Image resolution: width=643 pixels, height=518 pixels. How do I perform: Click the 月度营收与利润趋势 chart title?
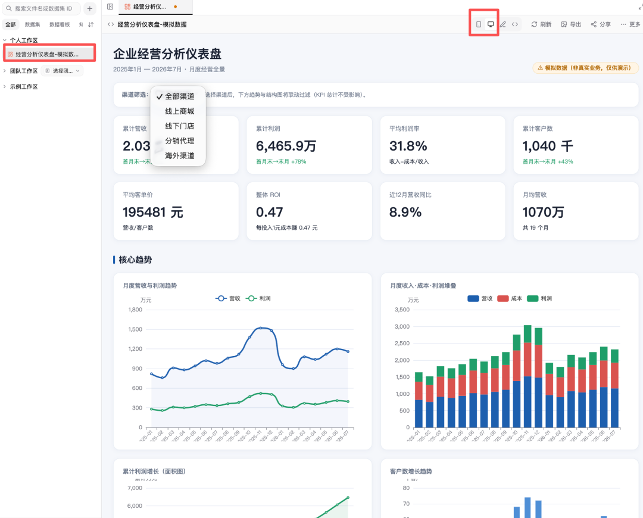pos(150,285)
